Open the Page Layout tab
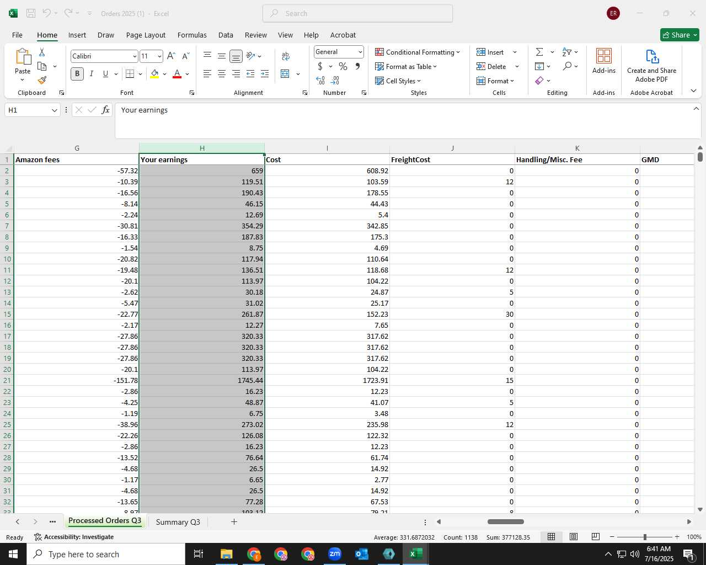This screenshot has width=706, height=565. 146,35
